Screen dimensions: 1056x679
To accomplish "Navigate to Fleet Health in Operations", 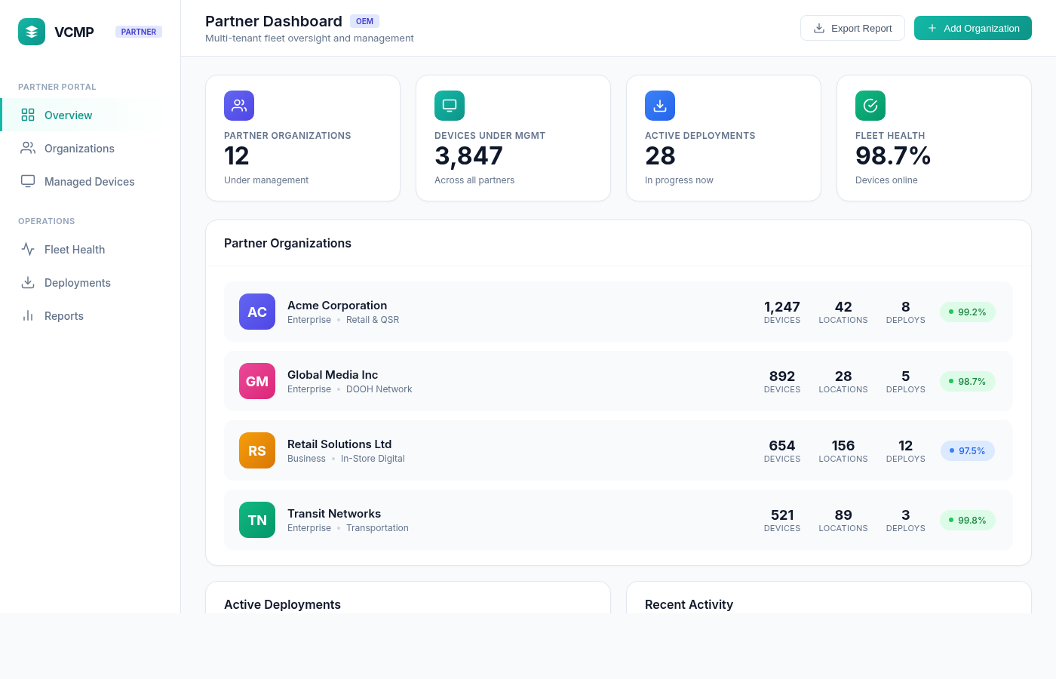I will pos(74,250).
